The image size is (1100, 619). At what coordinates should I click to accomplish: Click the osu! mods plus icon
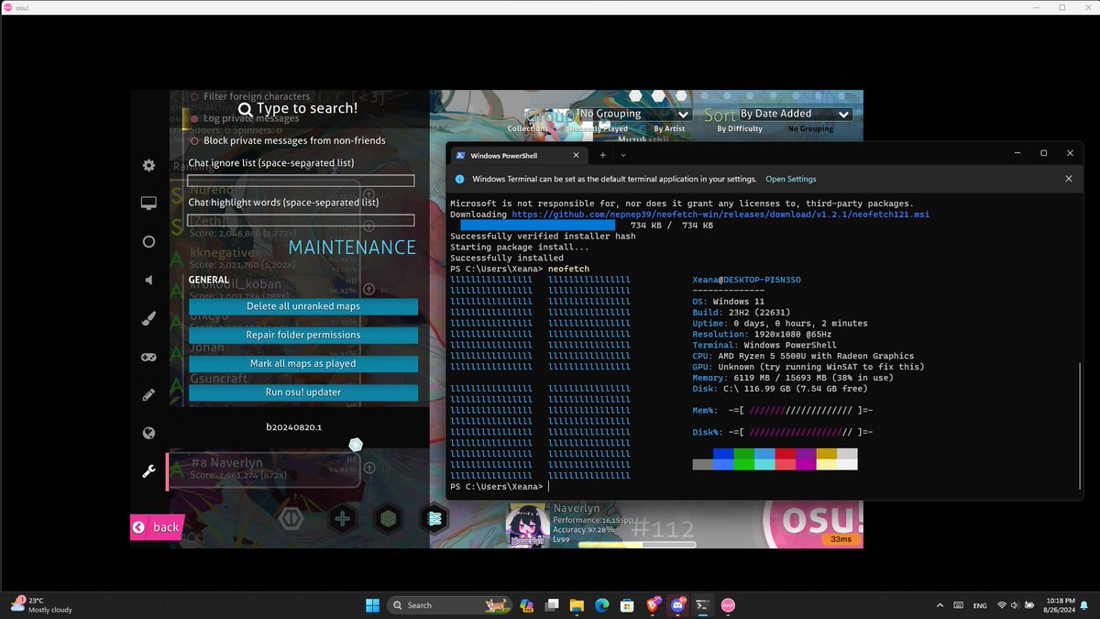coord(342,519)
